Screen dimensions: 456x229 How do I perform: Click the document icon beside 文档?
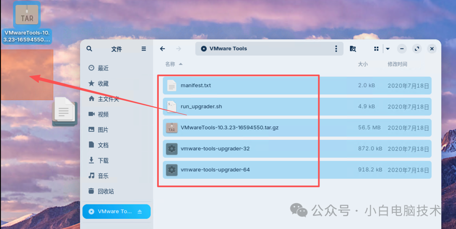[x=91, y=144]
